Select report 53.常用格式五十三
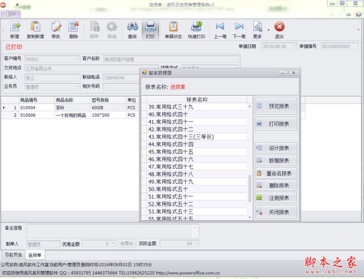 tap(197, 211)
